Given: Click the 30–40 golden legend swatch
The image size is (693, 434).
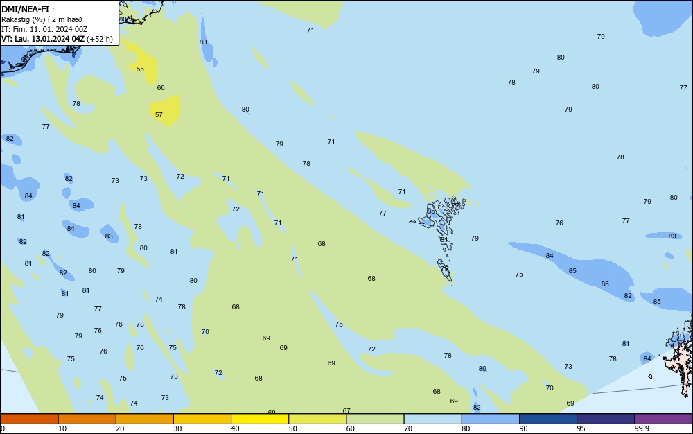Looking at the screenshot, I should pos(202,419).
